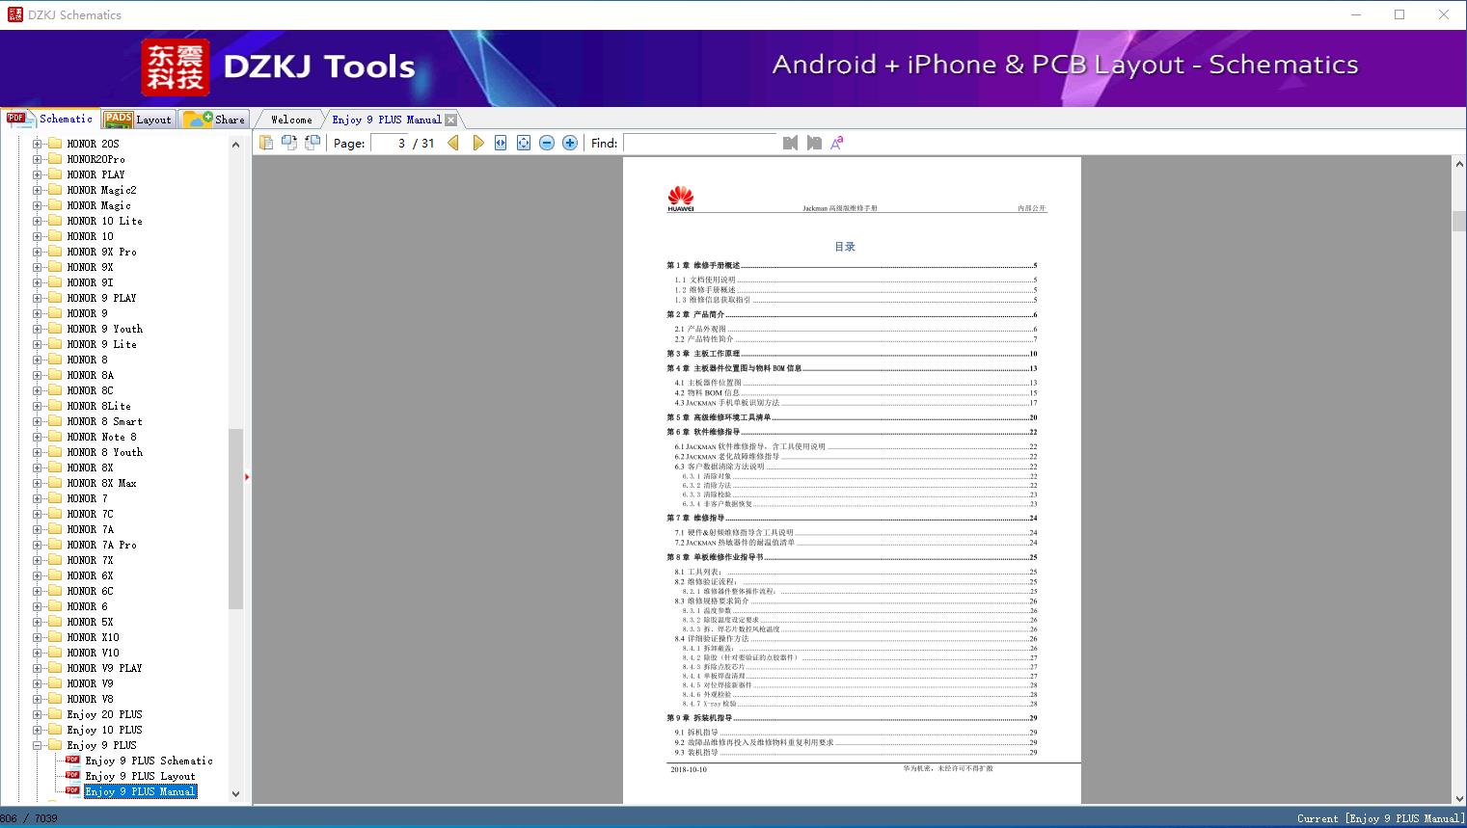Click the document scroll-down arrow
1467x828 pixels.
[x=1458, y=798]
